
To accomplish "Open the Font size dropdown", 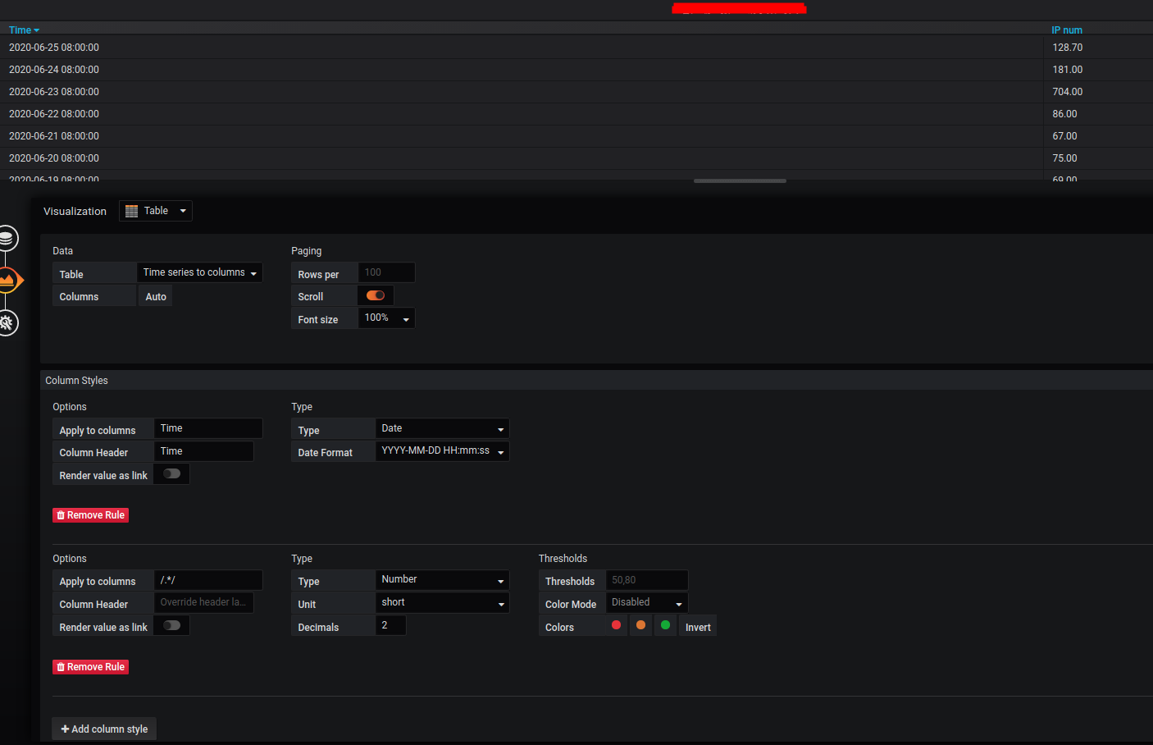I will [385, 318].
